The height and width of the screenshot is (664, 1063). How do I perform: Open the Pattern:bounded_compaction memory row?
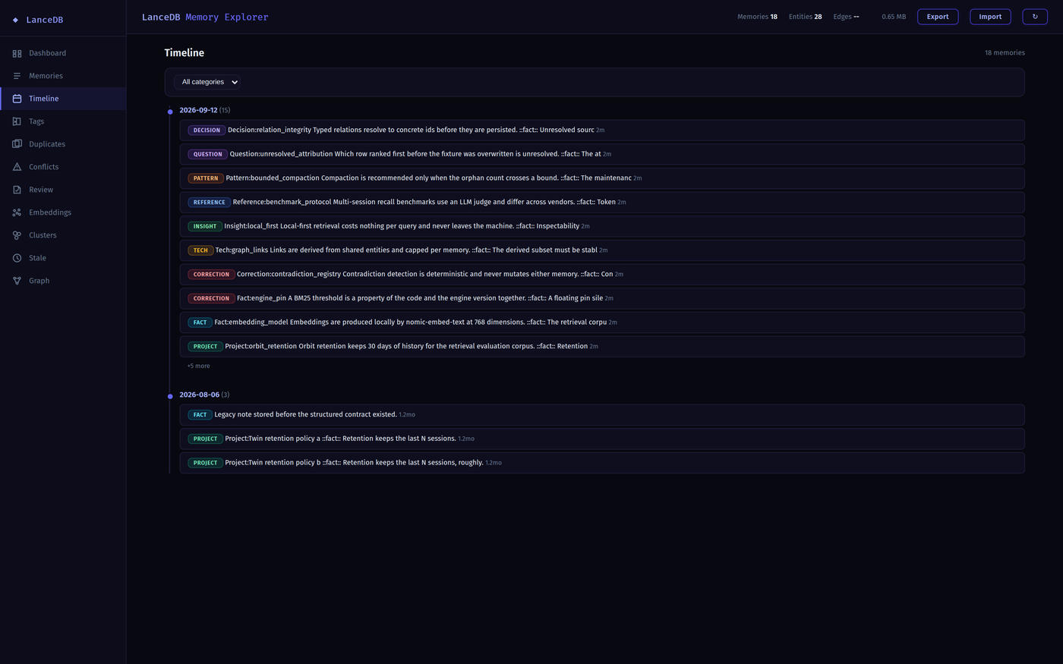point(602,178)
